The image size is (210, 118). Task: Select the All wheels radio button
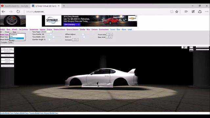point(4,32)
